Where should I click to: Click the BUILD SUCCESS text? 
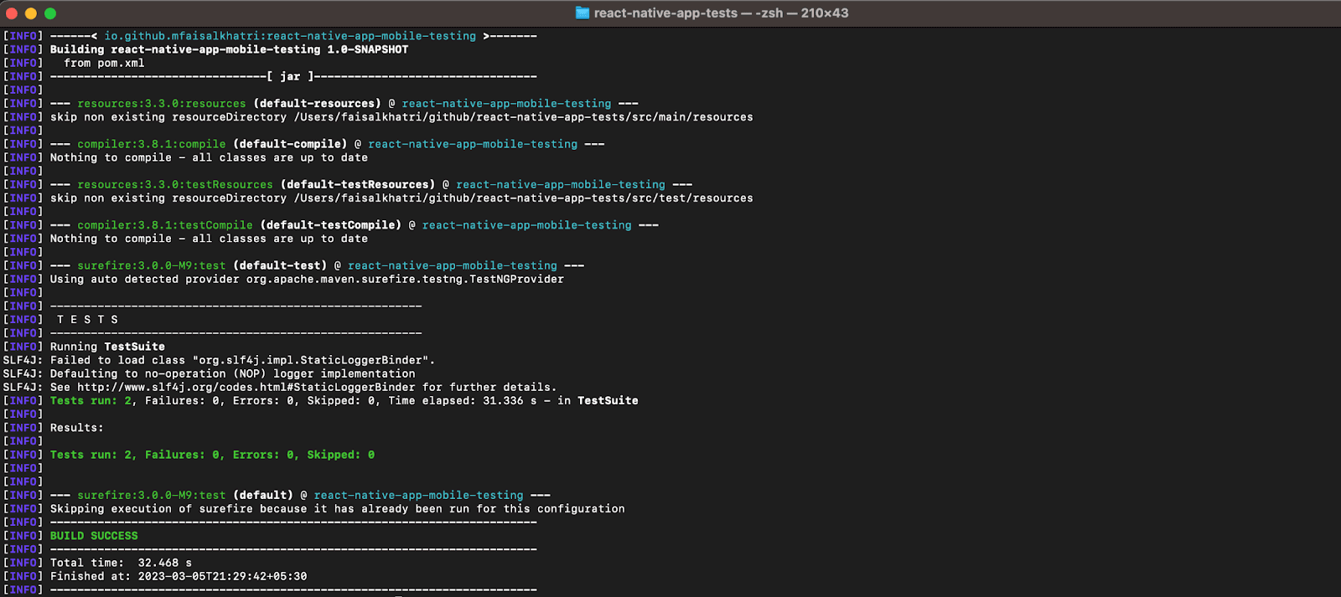pos(94,536)
